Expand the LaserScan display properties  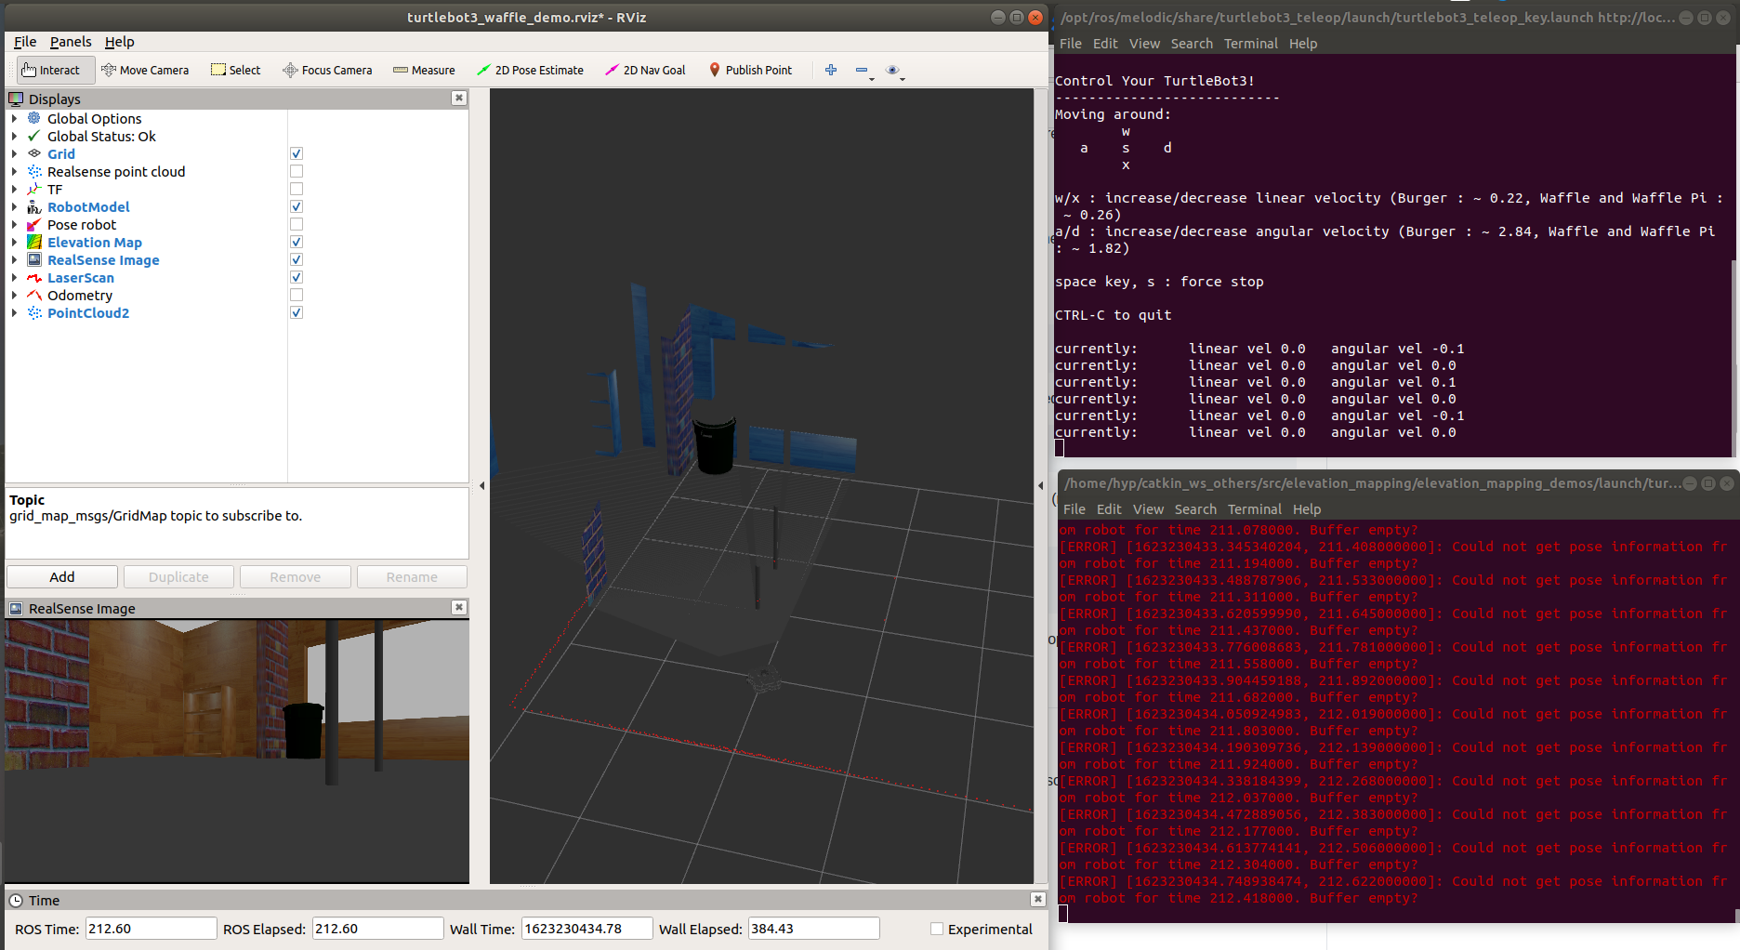pos(14,277)
